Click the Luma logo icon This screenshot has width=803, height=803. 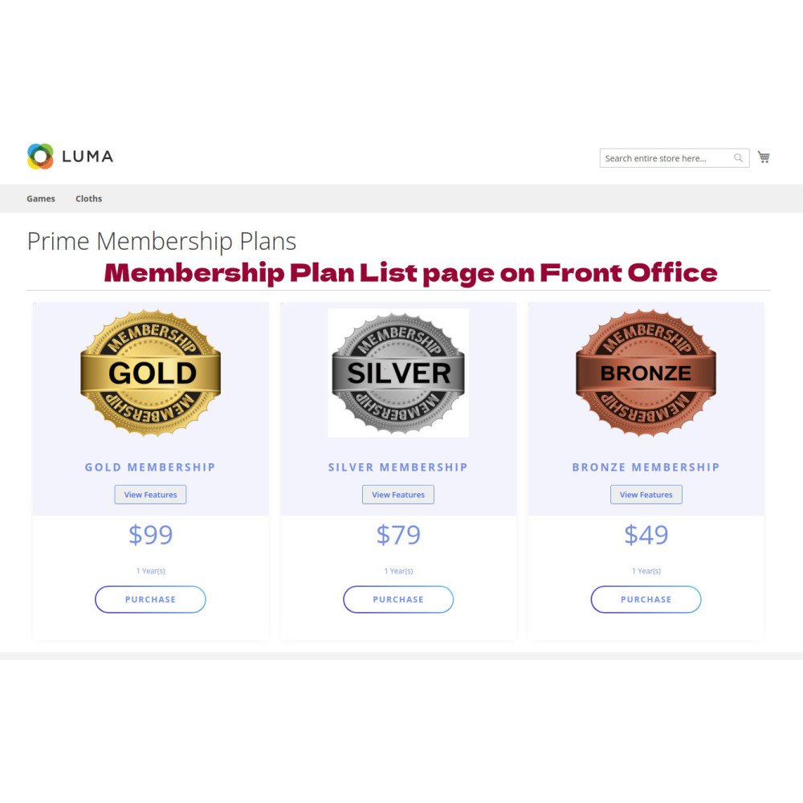coord(40,157)
